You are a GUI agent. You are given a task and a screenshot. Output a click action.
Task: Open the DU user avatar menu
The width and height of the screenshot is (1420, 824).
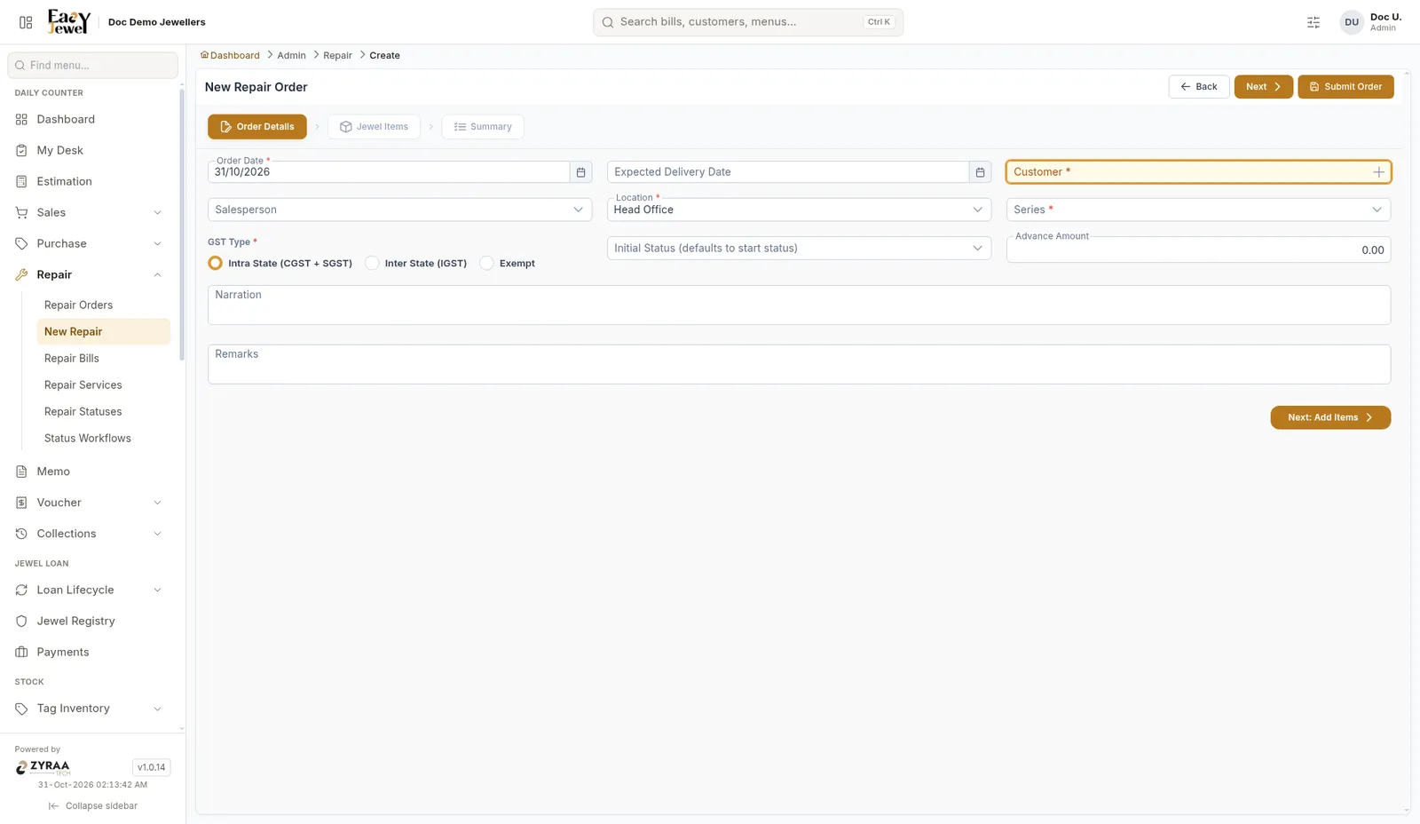click(1351, 22)
